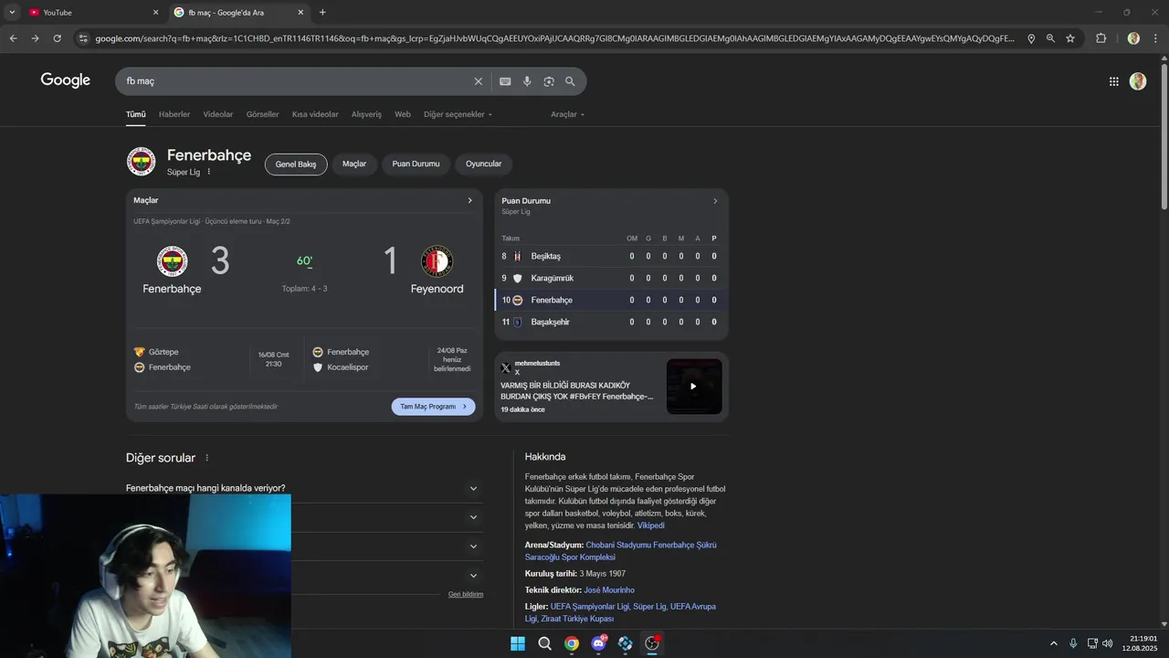Expand Maçlar panel arrow
This screenshot has height=658, width=1169.
(x=470, y=200)
